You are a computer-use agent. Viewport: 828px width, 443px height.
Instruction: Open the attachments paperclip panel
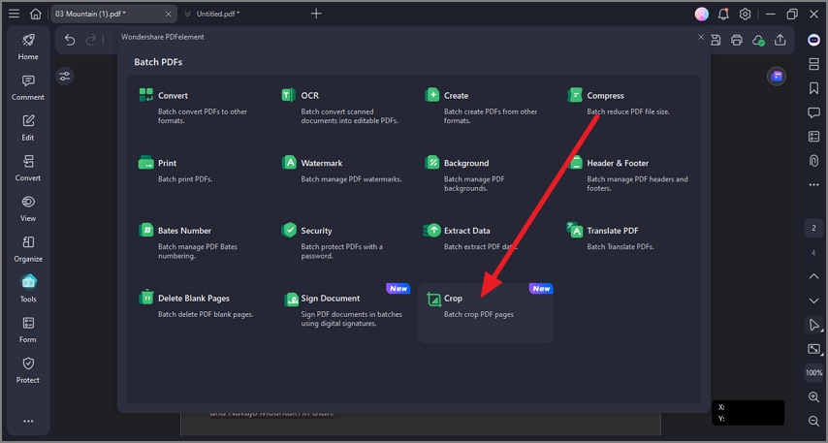(x=813, y=161)
